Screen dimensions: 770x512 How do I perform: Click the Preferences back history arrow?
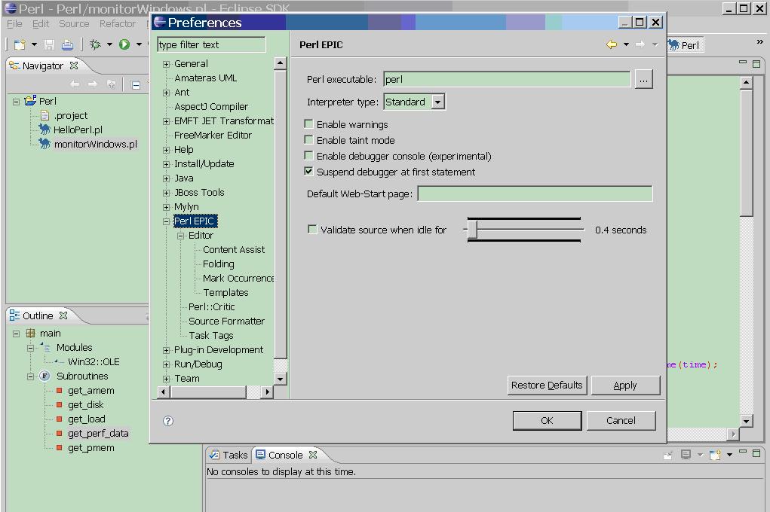click(x=612, y=44)
